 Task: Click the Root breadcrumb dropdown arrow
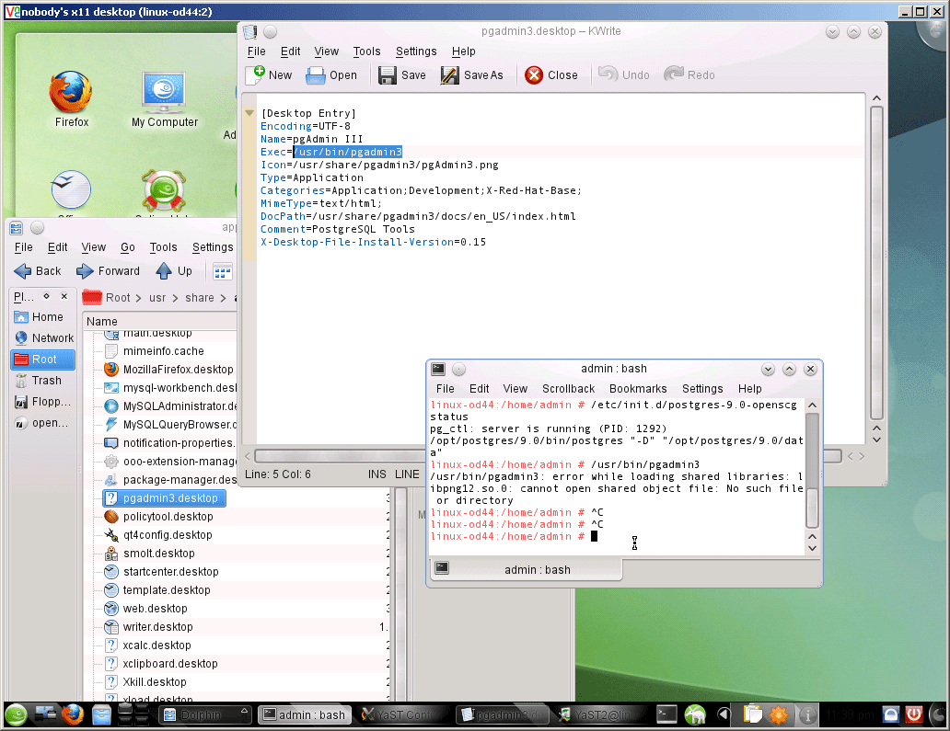[138, 298]
